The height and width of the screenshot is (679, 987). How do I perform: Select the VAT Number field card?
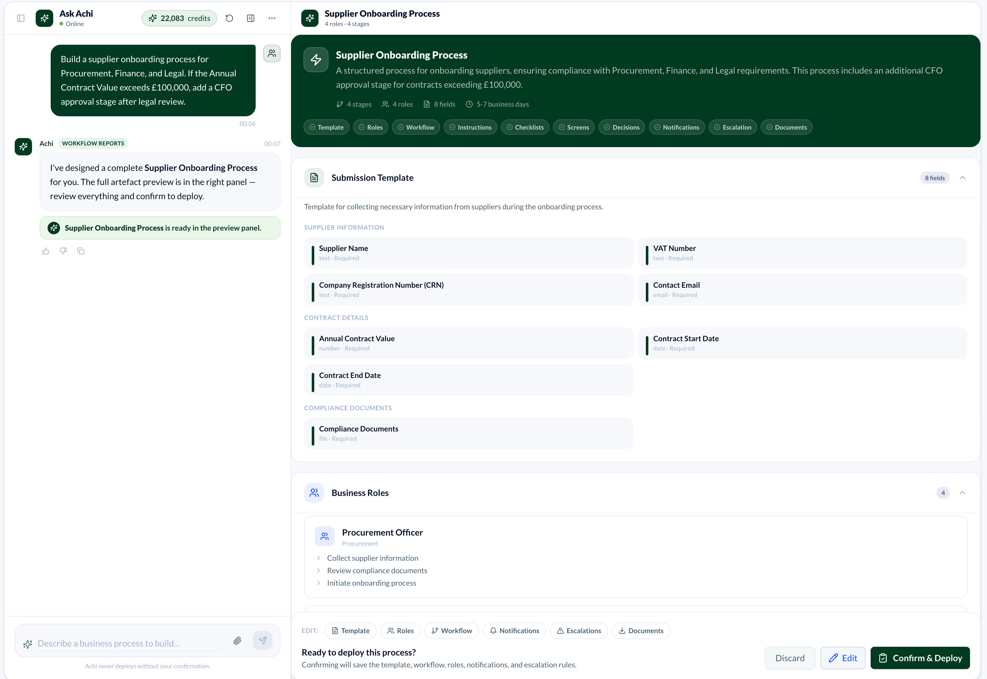(x=803, y=253)
